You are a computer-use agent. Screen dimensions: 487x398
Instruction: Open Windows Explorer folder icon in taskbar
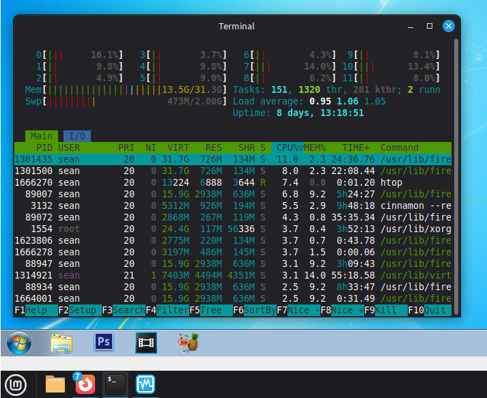[61, 343]
